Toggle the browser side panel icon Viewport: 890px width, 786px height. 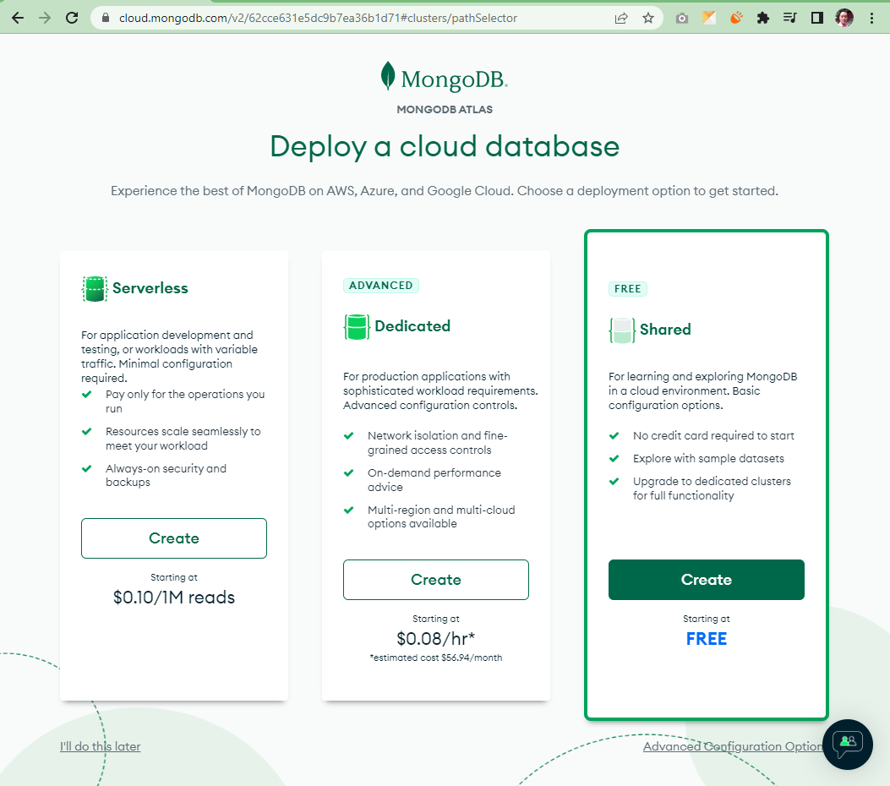pyautogui.click(x=816, y=18)
